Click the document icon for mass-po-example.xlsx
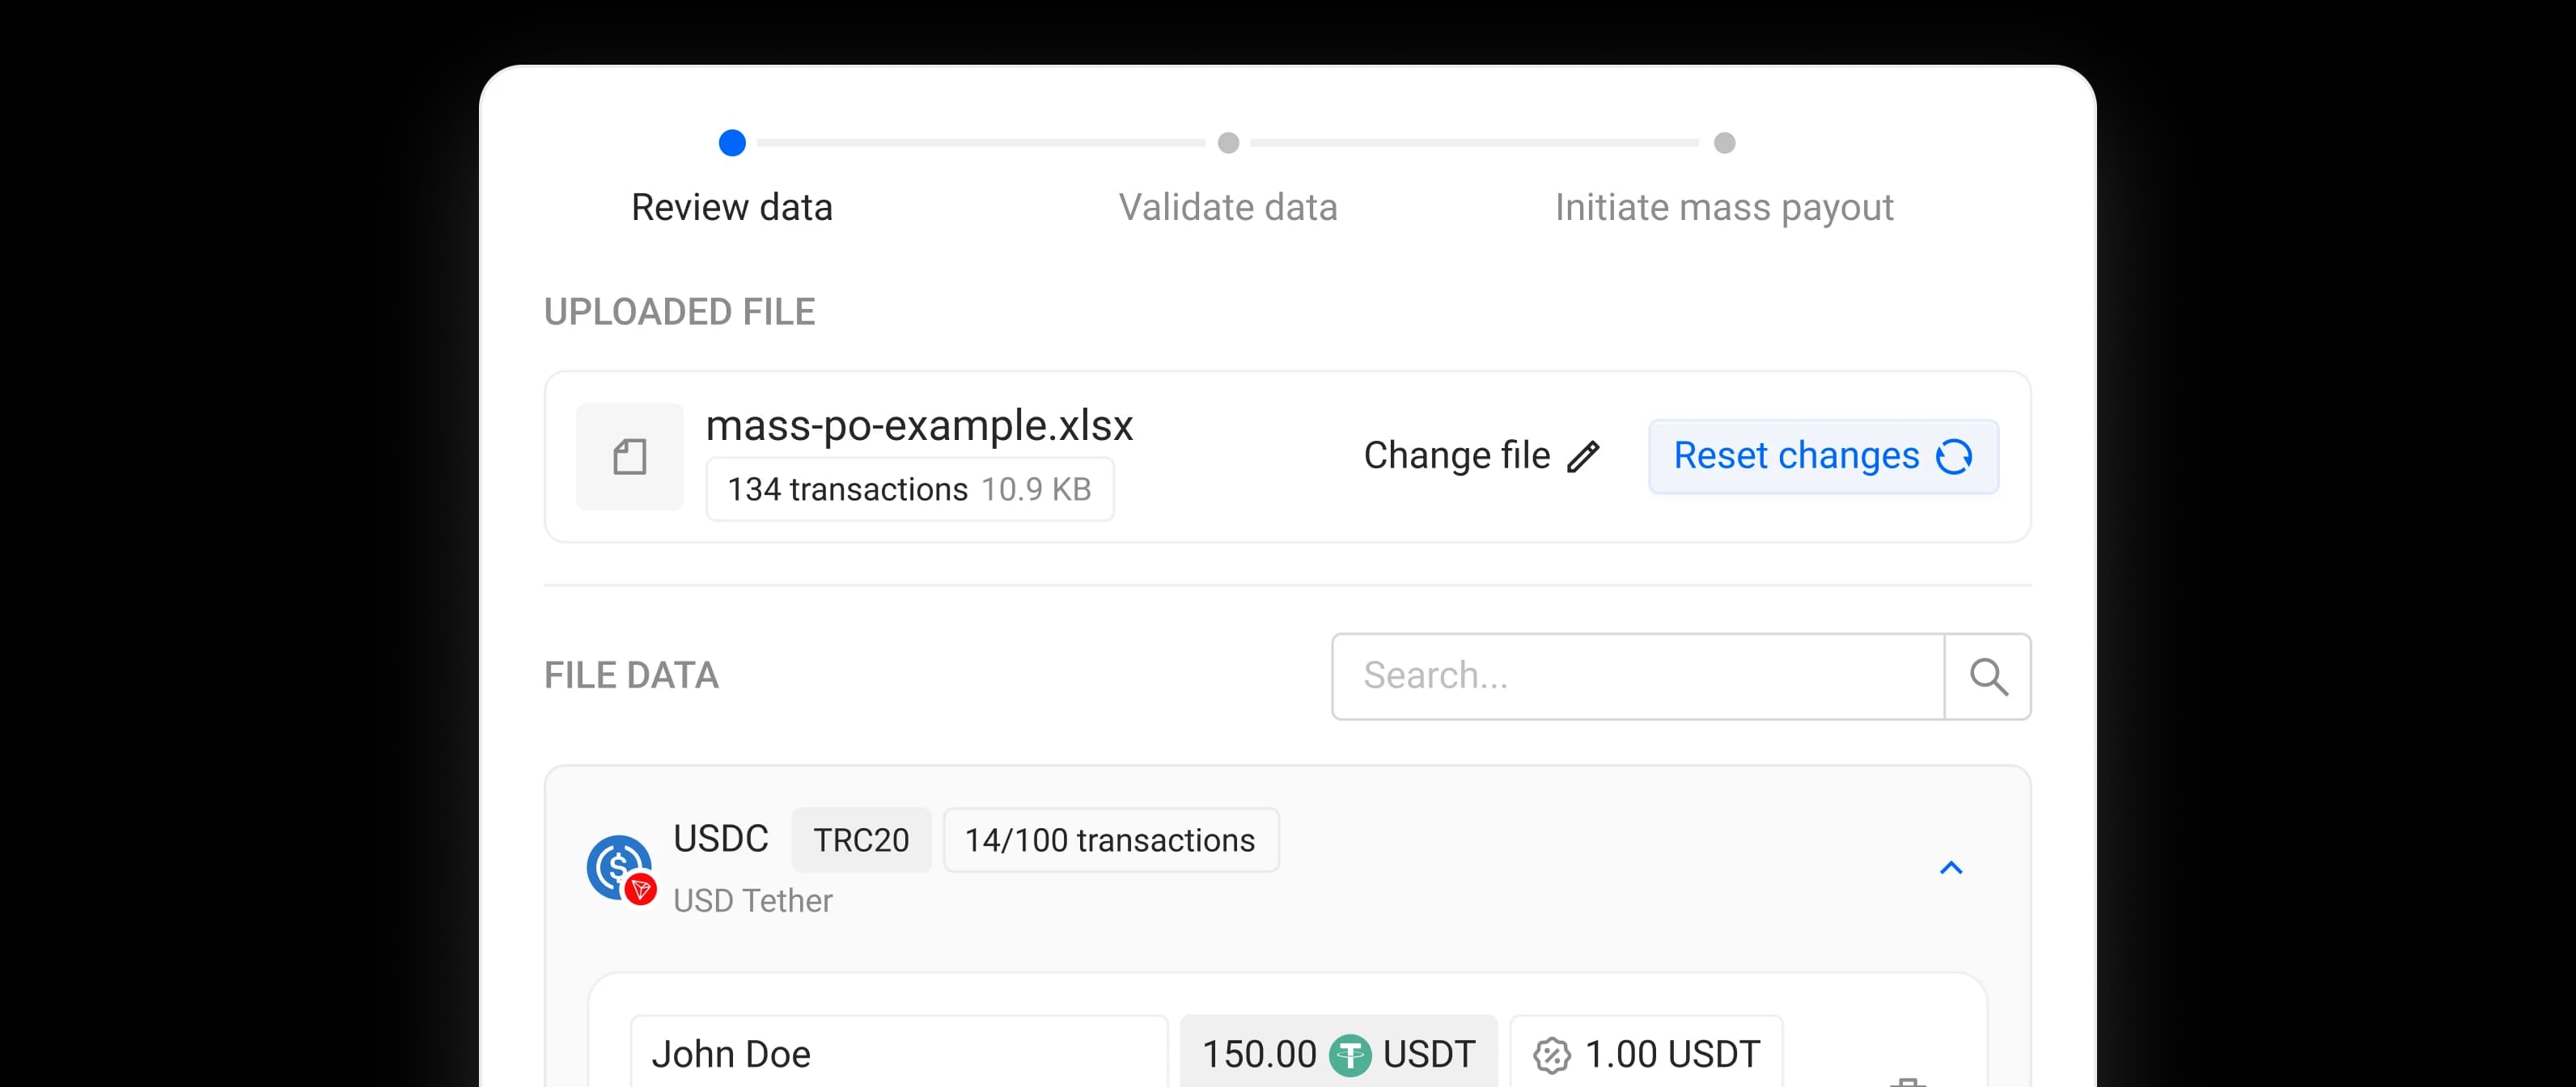Screen dimensions: 2576x1087 (x=629, y=456)
